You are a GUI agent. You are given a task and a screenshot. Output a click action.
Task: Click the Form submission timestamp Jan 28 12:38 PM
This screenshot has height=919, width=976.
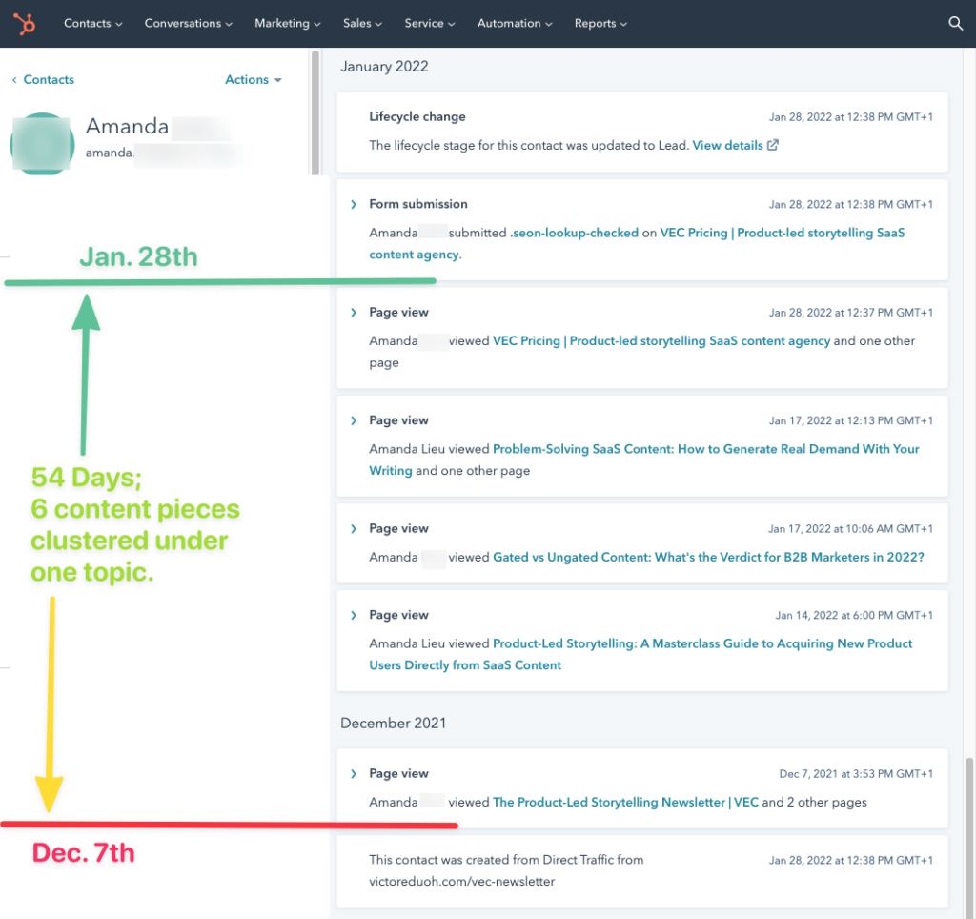[x=850, y=205]
